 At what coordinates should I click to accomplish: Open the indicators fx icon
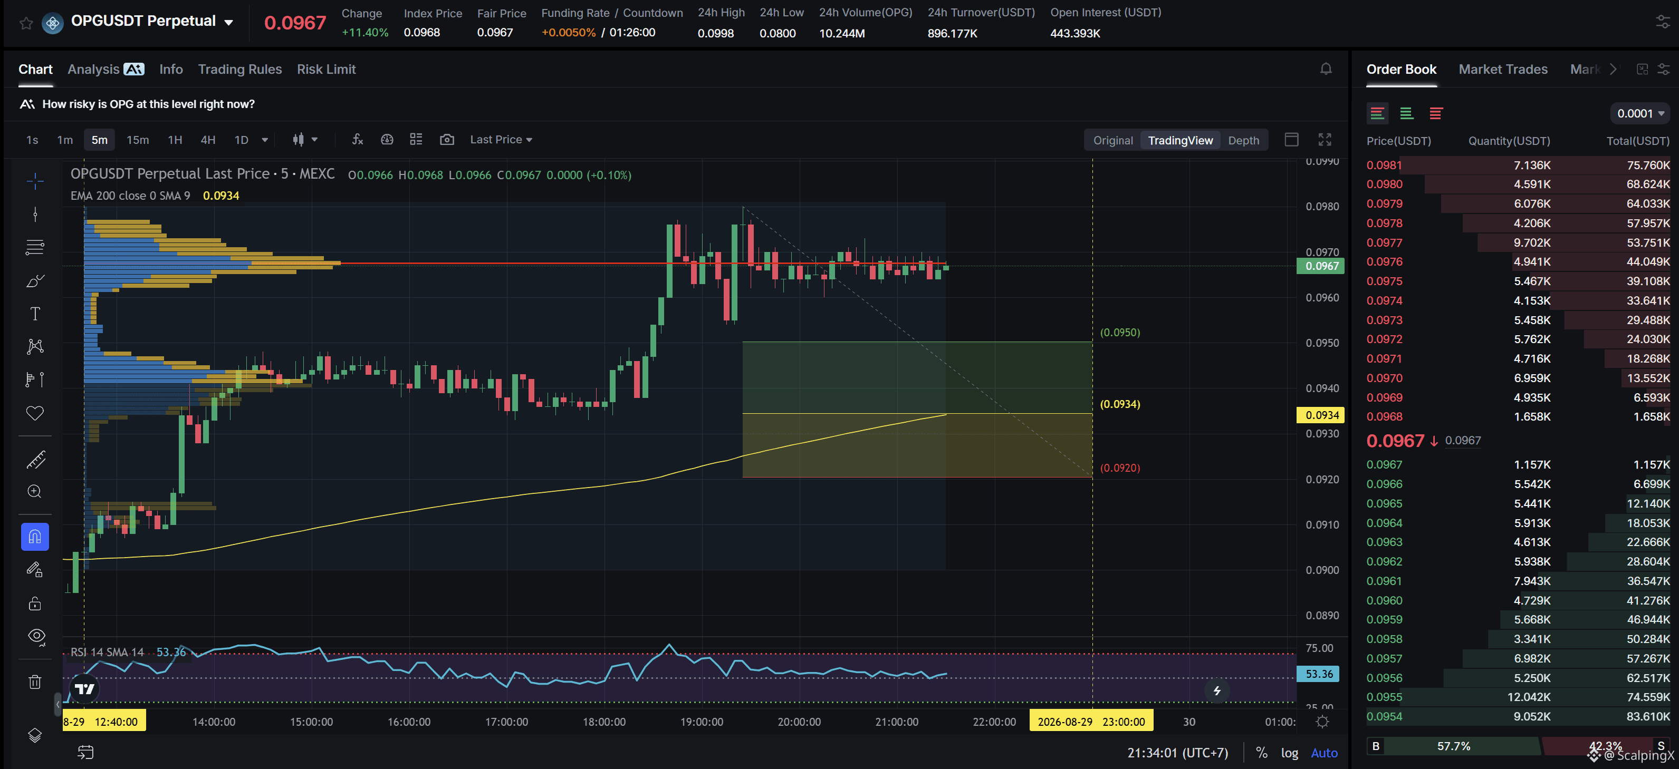click(x=357, y=139)
